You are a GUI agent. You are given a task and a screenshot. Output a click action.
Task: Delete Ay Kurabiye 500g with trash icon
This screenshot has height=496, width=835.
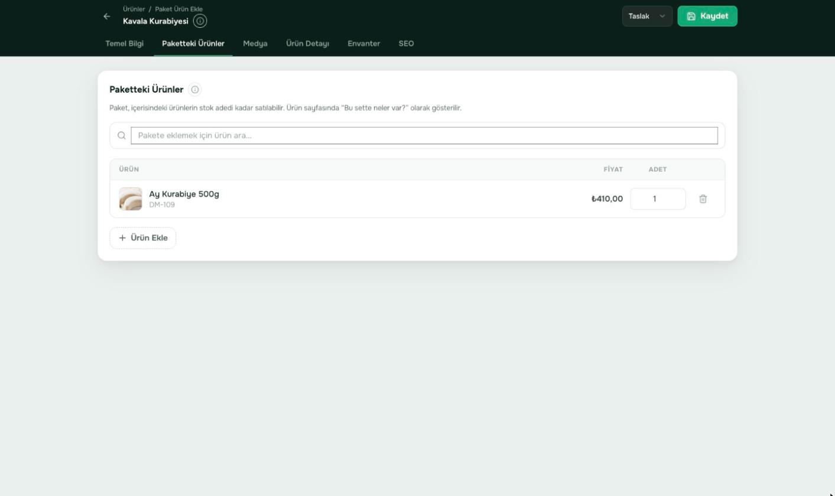tap(703, 199)
